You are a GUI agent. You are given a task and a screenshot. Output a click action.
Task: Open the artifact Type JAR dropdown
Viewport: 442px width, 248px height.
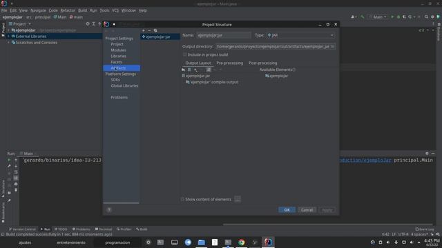(300, 35)
